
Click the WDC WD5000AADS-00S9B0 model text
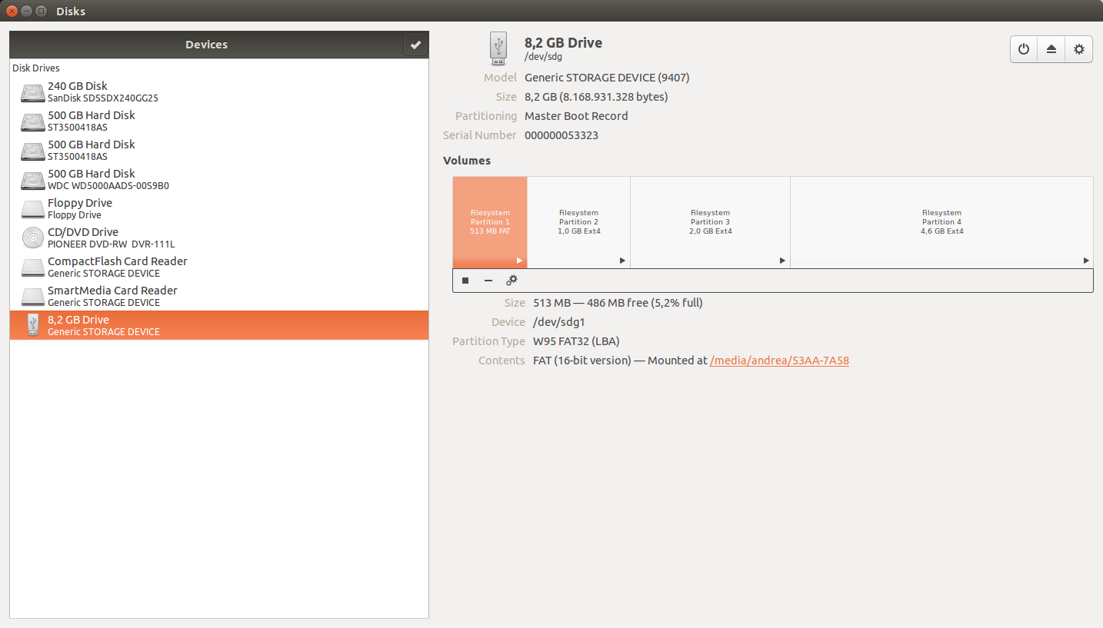click(108, 186)
